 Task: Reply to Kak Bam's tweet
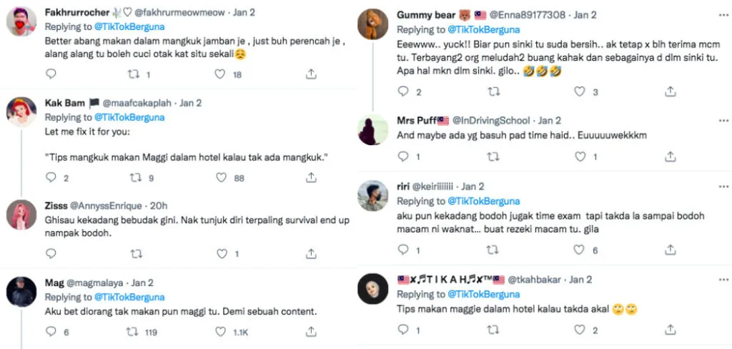tap(51, 178)
